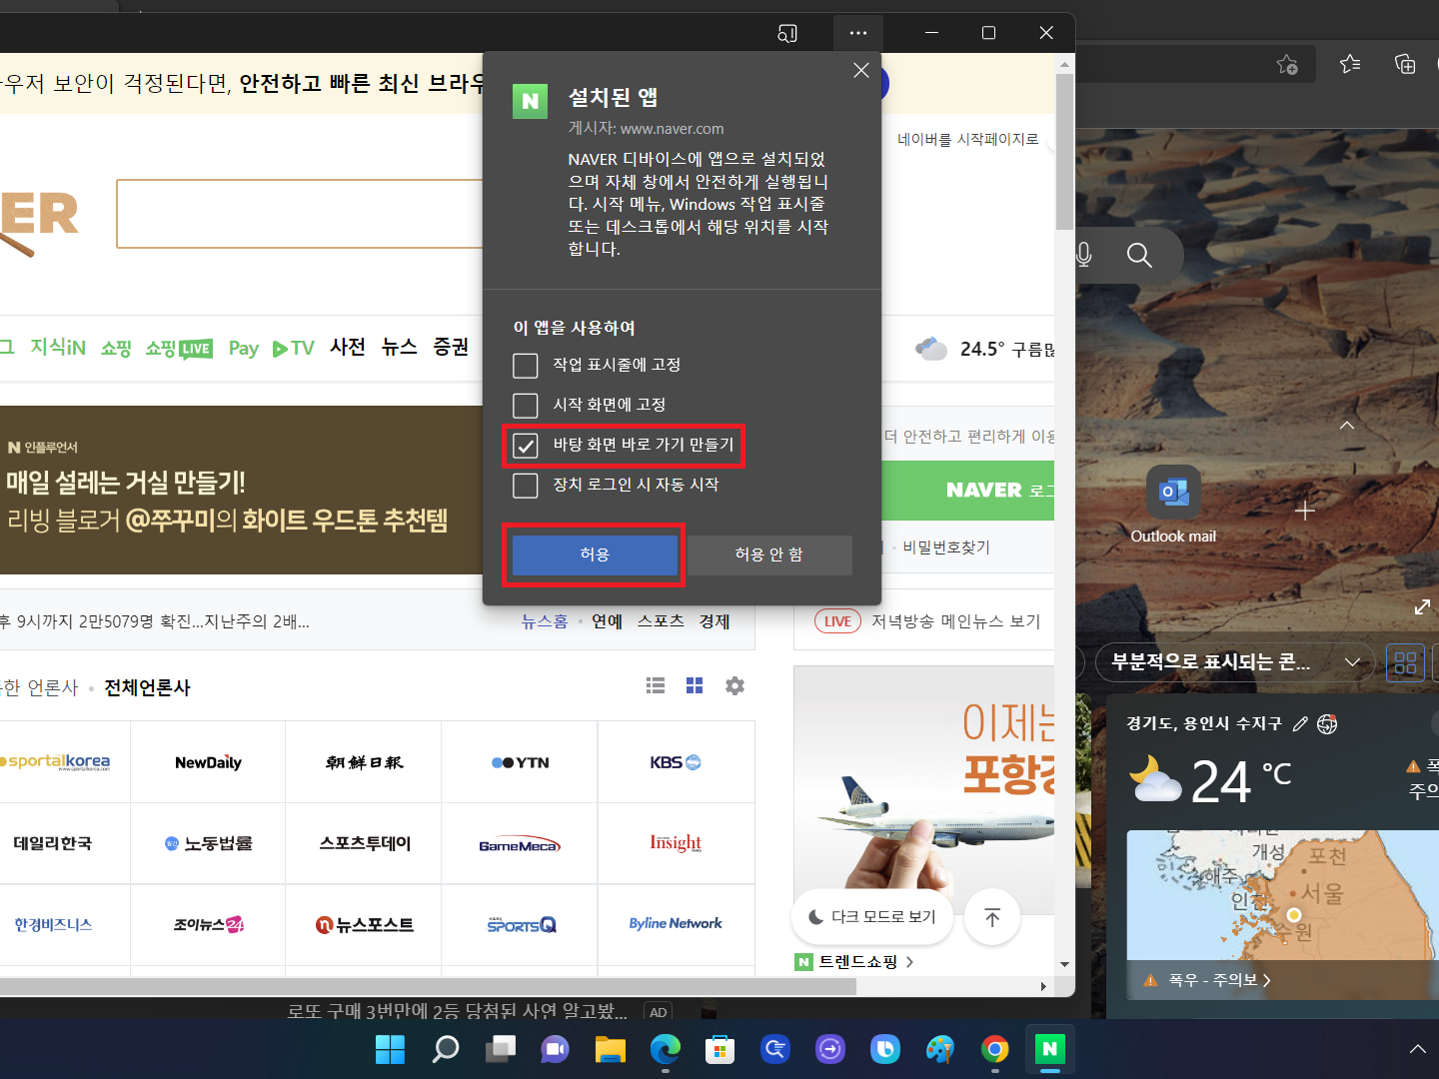Screen dimensions: 1439x1079
Task: Open the three-dot app menu in the title bar
Action: pos(858,33)
